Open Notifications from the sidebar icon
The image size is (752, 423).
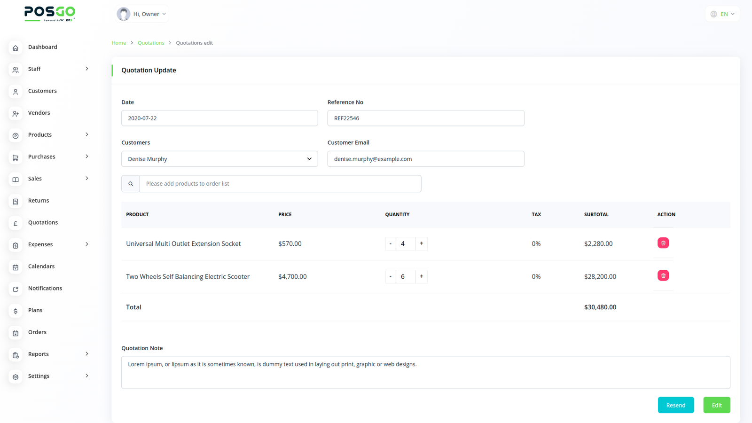[x=16, y=289]
